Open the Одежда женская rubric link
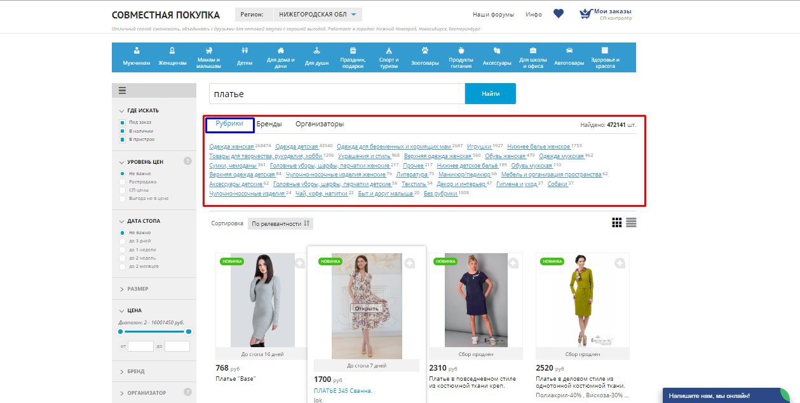The image size is (800, 403). click(231, 147)
